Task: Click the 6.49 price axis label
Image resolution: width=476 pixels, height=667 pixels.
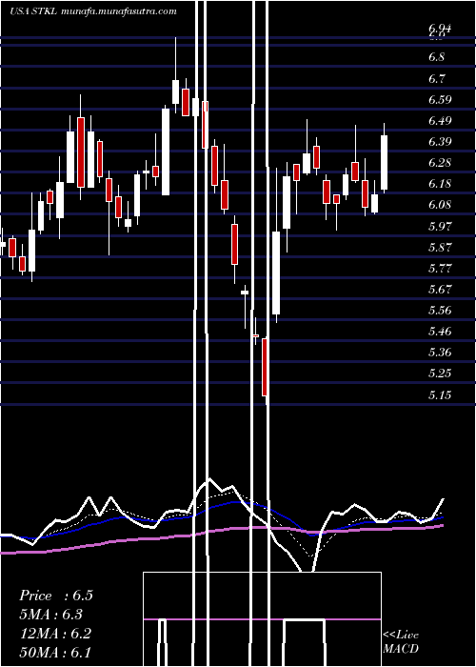Action: (440, 120)
